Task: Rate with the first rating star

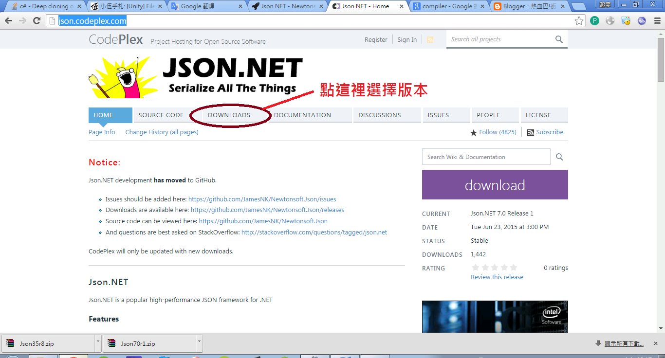Action: [476, 268]
